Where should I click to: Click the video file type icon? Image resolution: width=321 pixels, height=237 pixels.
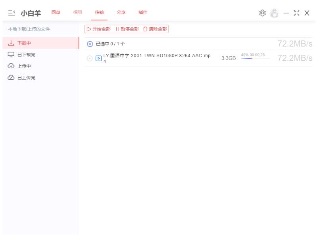coord(98,59)
